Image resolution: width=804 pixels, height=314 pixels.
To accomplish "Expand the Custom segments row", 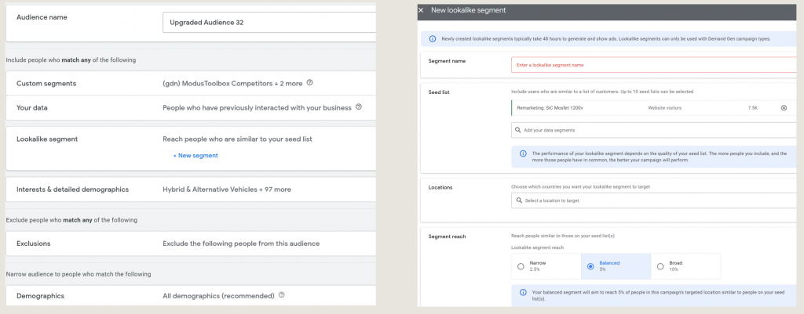I will [x=188, y=83].
